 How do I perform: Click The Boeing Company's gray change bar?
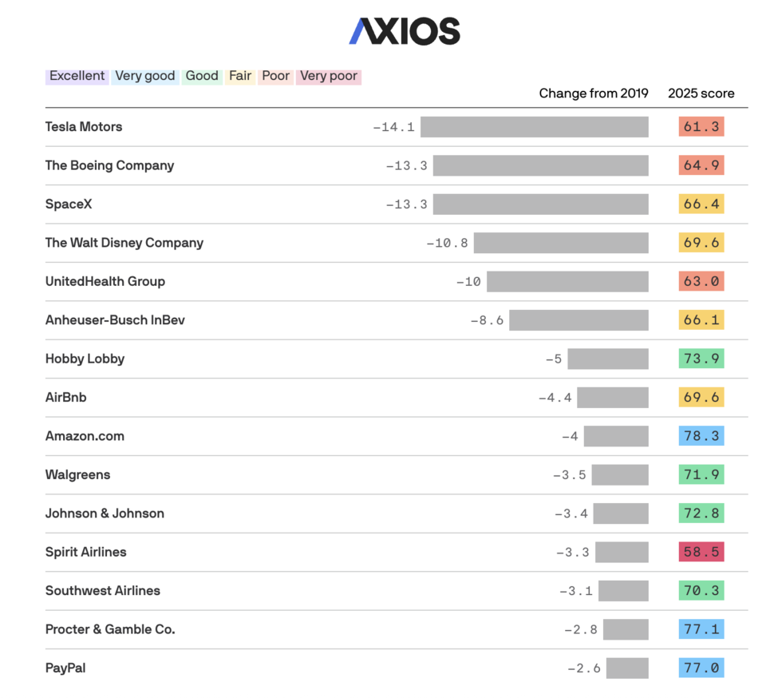(x=541, y=165)
